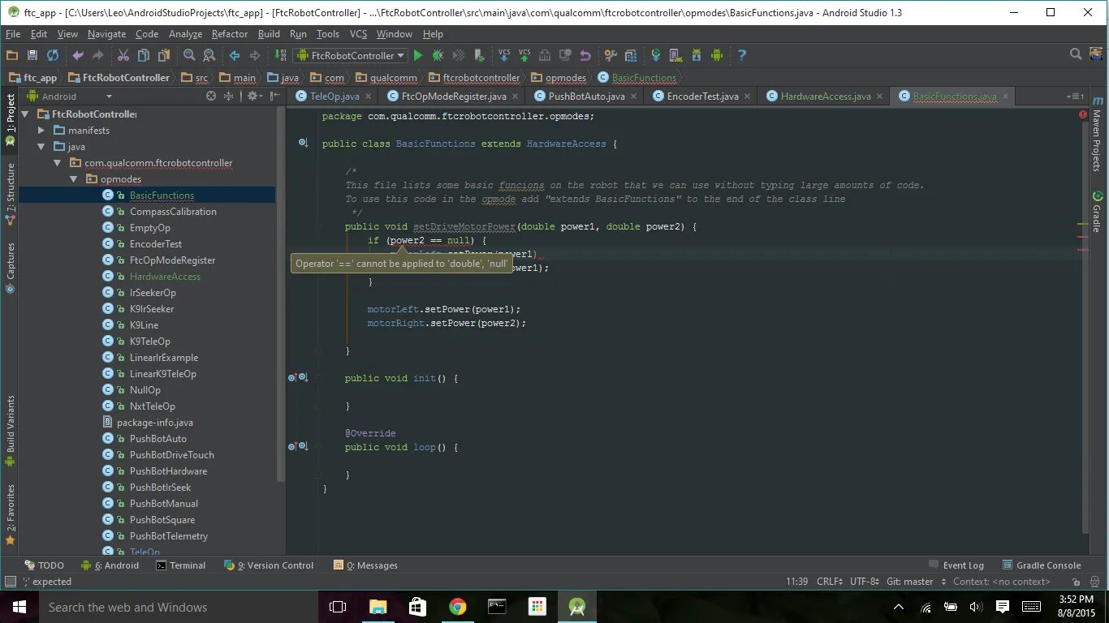
Task: Open the Chrome icon in Windows taskbar
Action: (458, 607)
